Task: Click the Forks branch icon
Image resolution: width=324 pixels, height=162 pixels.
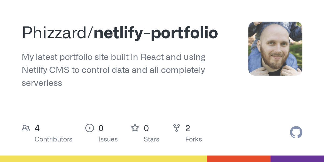Action: coord(177,128)
